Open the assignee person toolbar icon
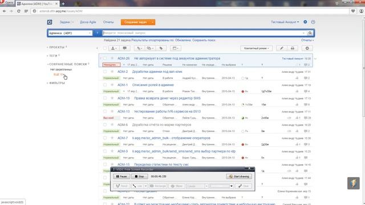The height and width of the screenshot is (205, 365). click(114, 48)
